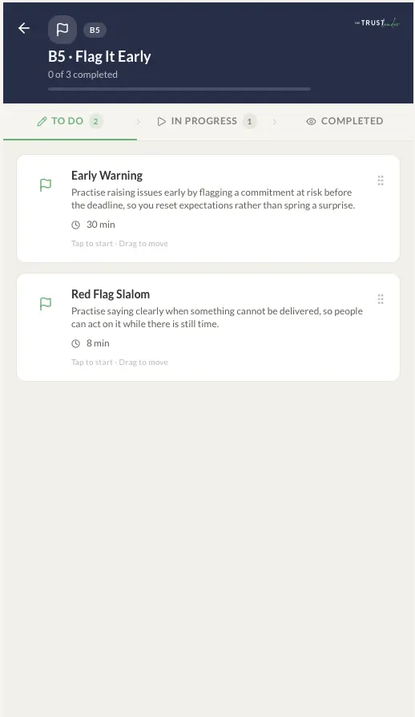Click the drag handle on Early Warning
The width and height of the screenshot is (415, 717).
point(381,180)
